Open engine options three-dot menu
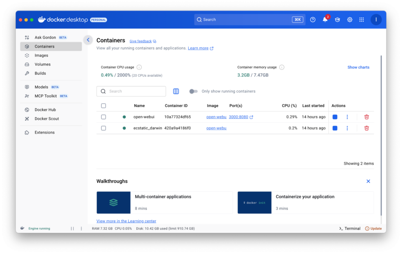Image resolution: width=402 pixels, height=254 pixels. coord(81,229)
